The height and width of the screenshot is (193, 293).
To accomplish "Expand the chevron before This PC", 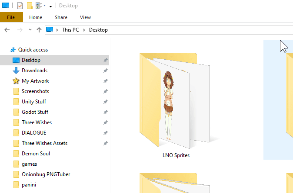I will pos(57,30).
